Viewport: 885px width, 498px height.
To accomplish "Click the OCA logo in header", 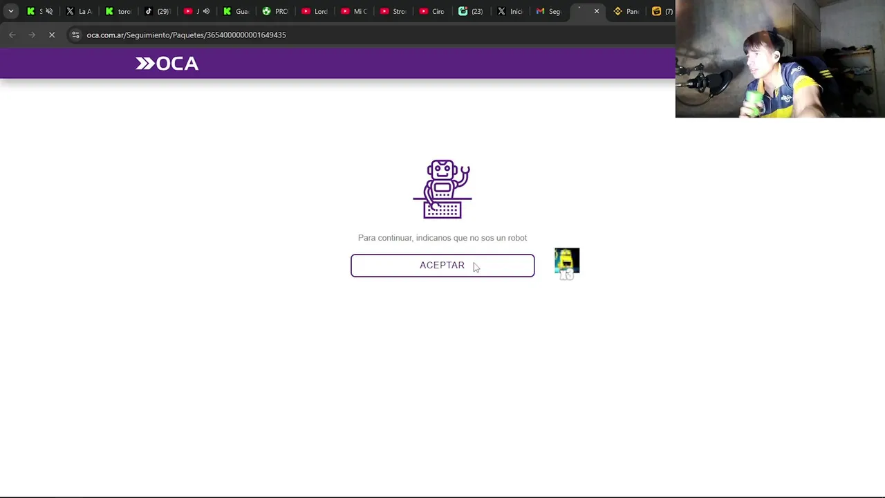I will click(167, 64).
